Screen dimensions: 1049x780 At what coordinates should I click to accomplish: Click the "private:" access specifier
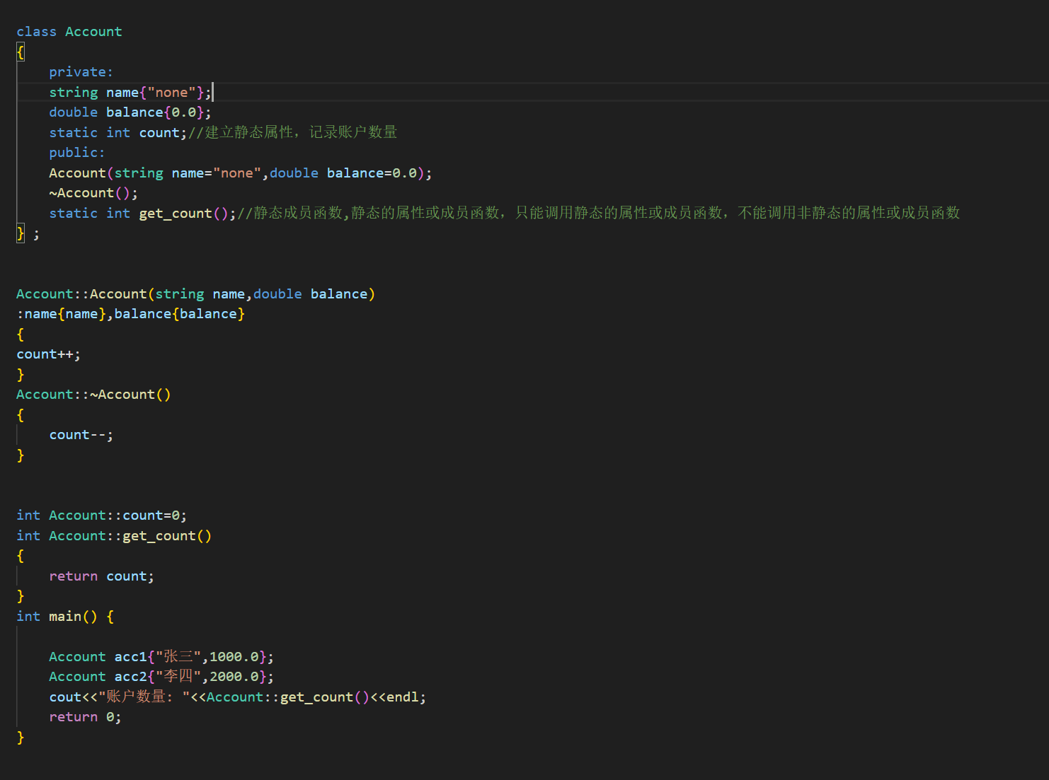tap(81, 72)
